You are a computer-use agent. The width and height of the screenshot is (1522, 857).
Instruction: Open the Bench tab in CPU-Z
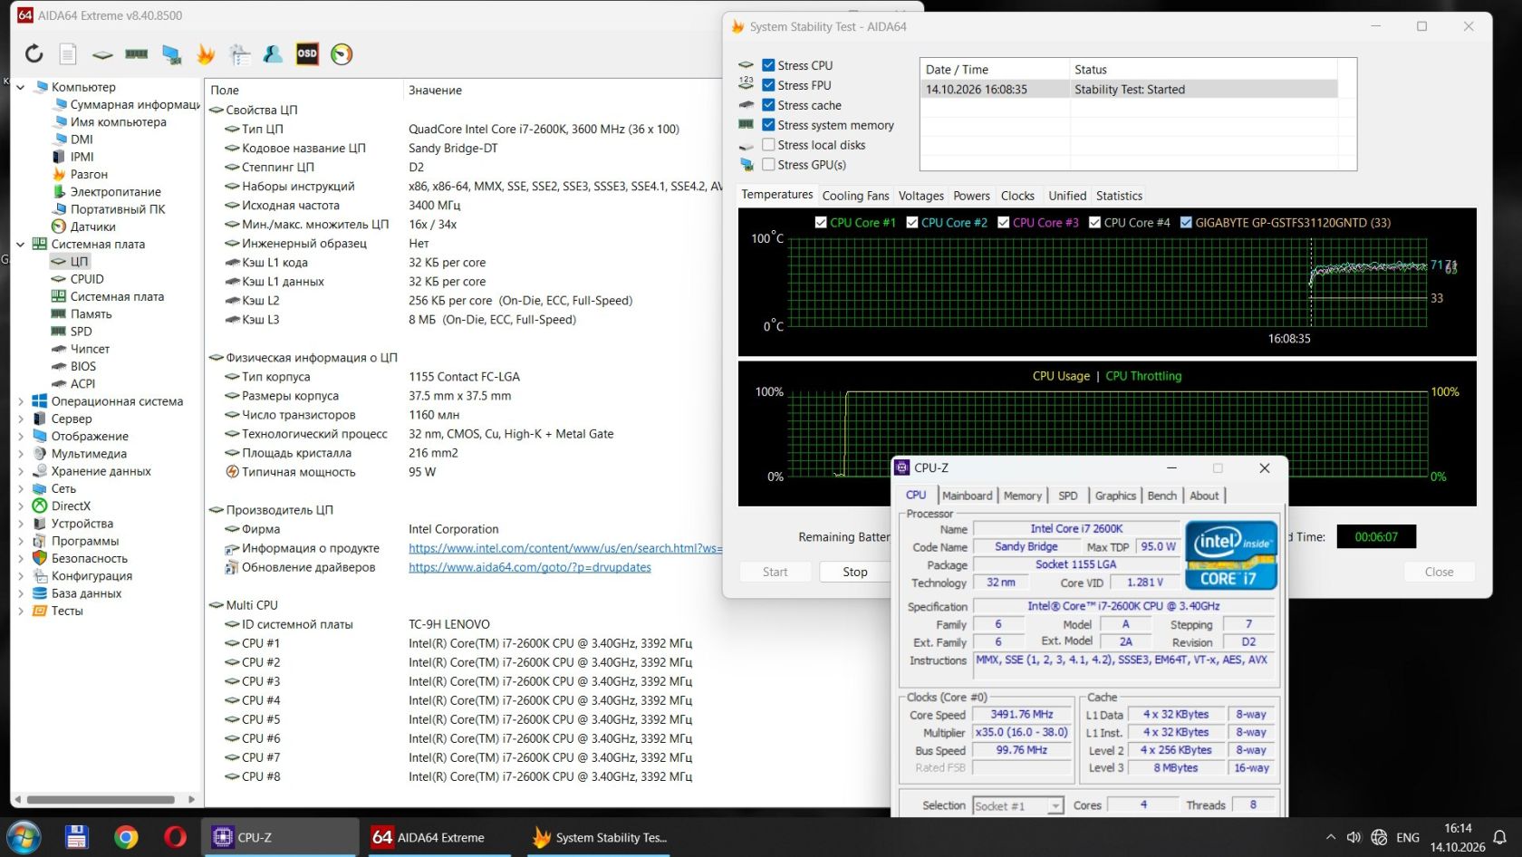click(x=1161, y=496)
